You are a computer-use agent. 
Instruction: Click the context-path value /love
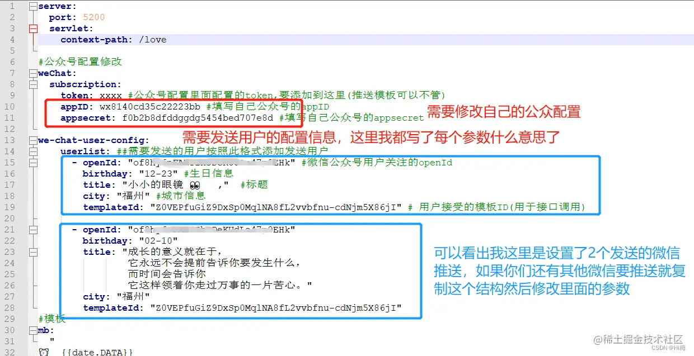point(154,39)
